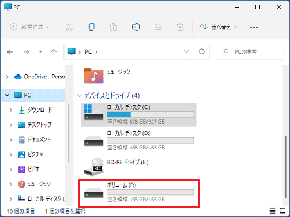
Task: Click the PC window title icon
Action: [7, 7]
